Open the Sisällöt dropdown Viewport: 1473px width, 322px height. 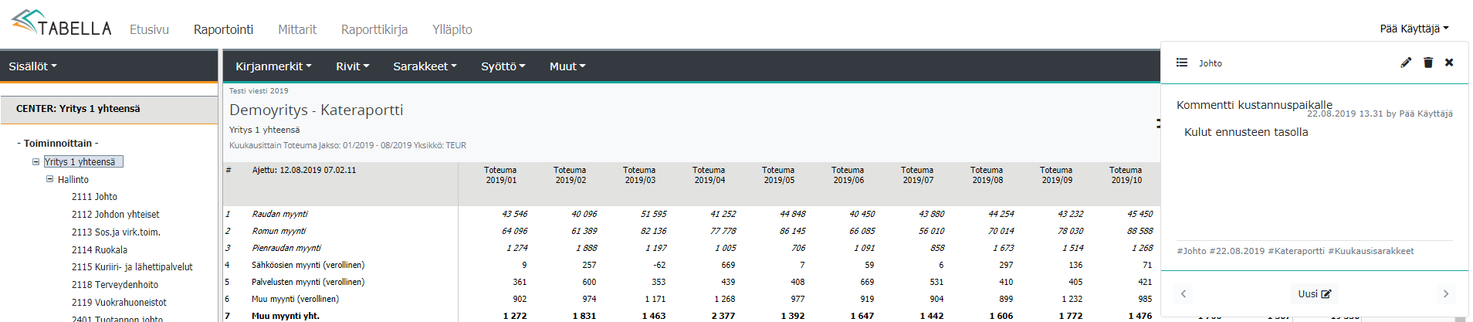[32, 66]
